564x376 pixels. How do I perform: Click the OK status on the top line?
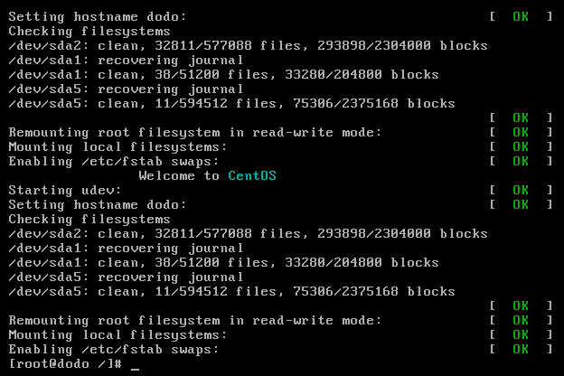521,16
